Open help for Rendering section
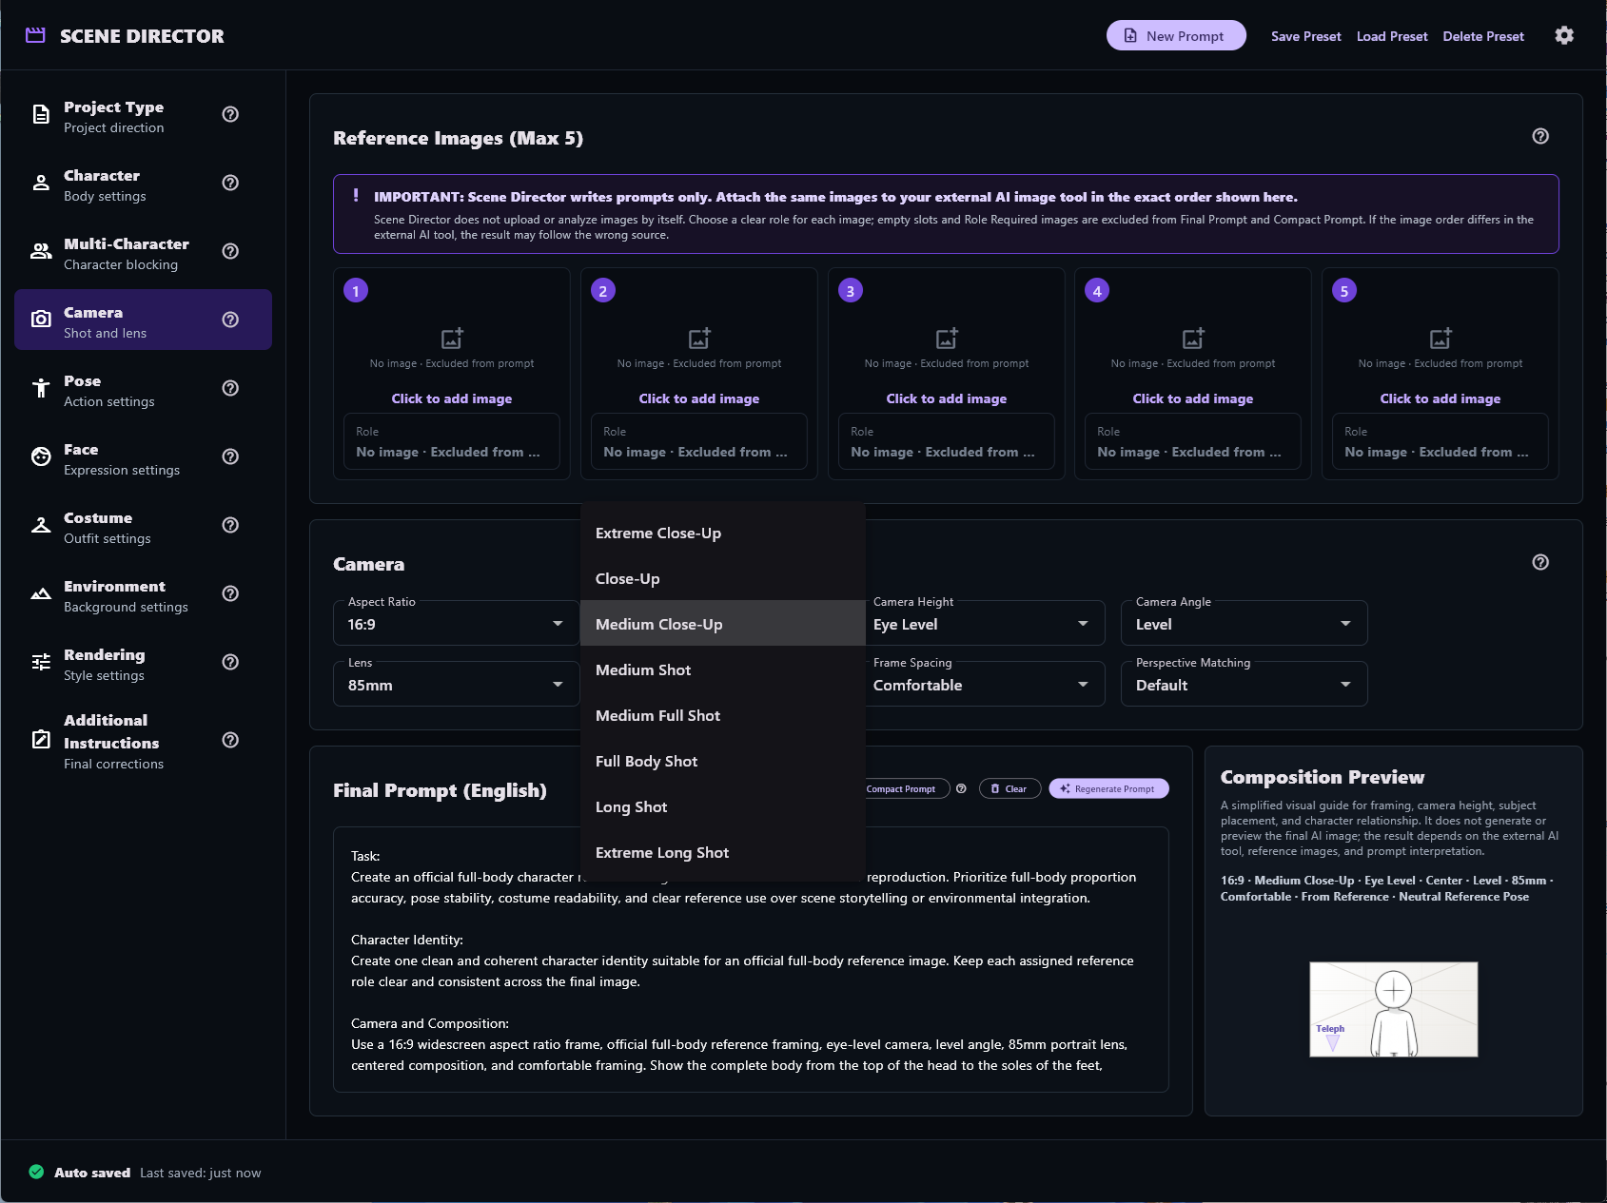Screen dimensions: 1607x1203 [230, 662]
